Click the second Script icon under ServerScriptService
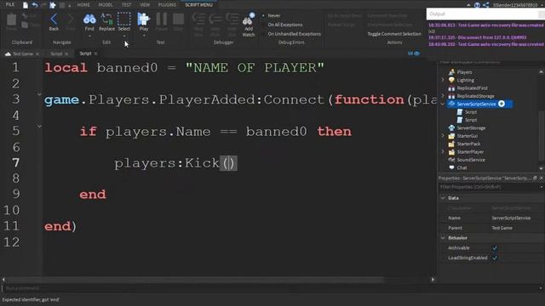Image resolution: width=545 pixels, height=306 pixels. pos(460,120)
